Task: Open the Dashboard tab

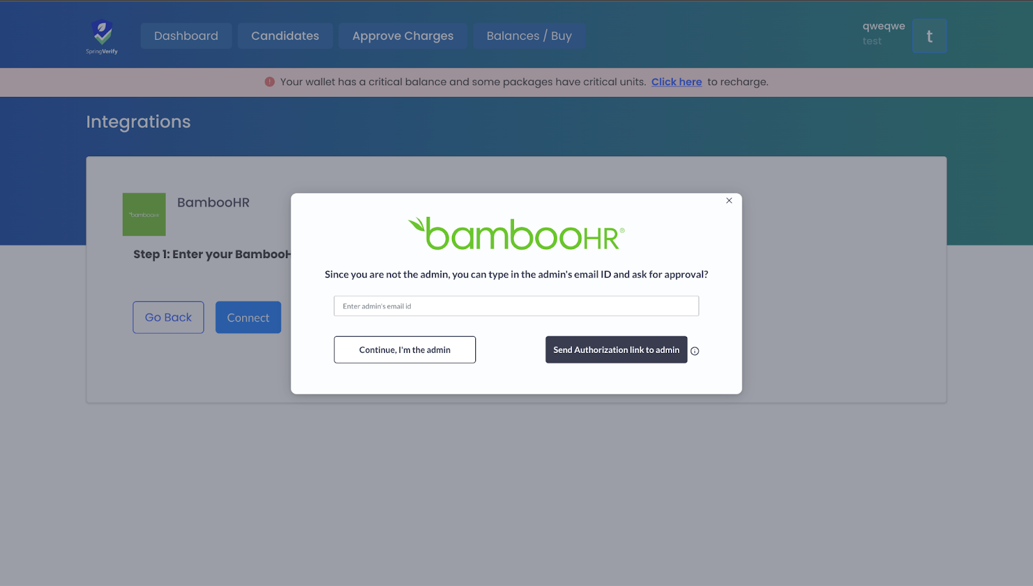Action: [186, 36]
